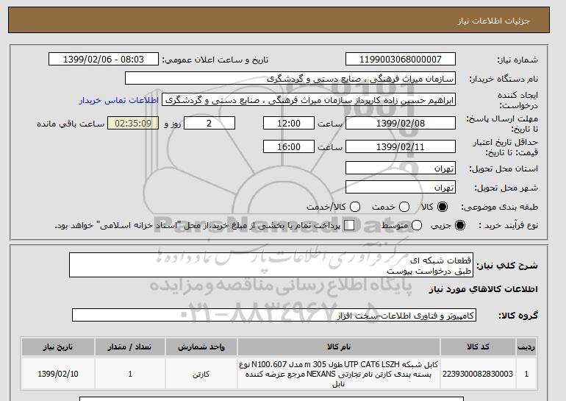Click the شماره نیاز field 1199003068000007
The width and height of the screenshot is (566, 401).
(x=401, y=60)
